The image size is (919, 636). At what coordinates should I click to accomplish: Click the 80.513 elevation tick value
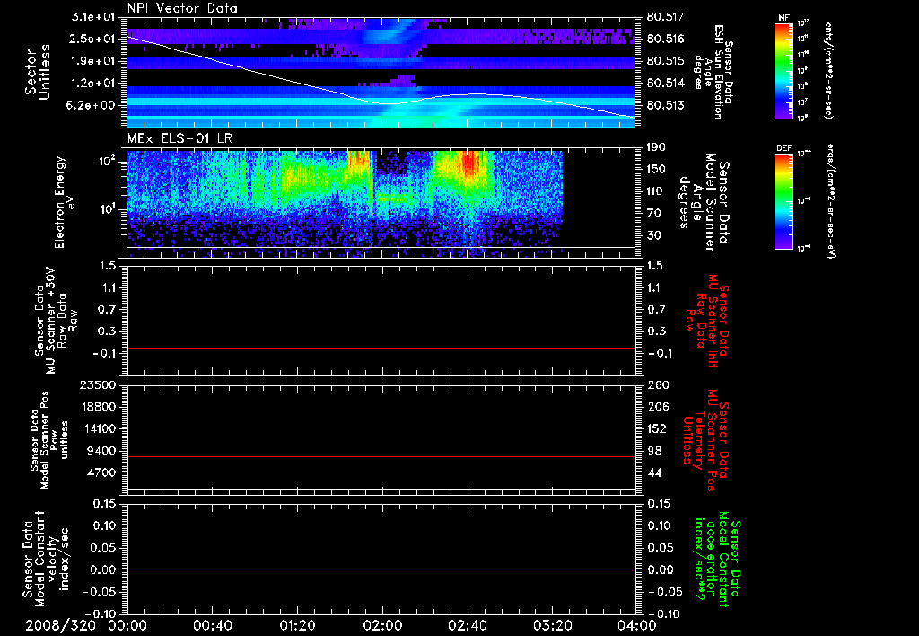pyautogui.click(x=666, y=105)
